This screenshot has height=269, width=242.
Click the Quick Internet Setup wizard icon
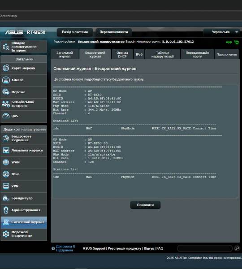tap(6, 47)
